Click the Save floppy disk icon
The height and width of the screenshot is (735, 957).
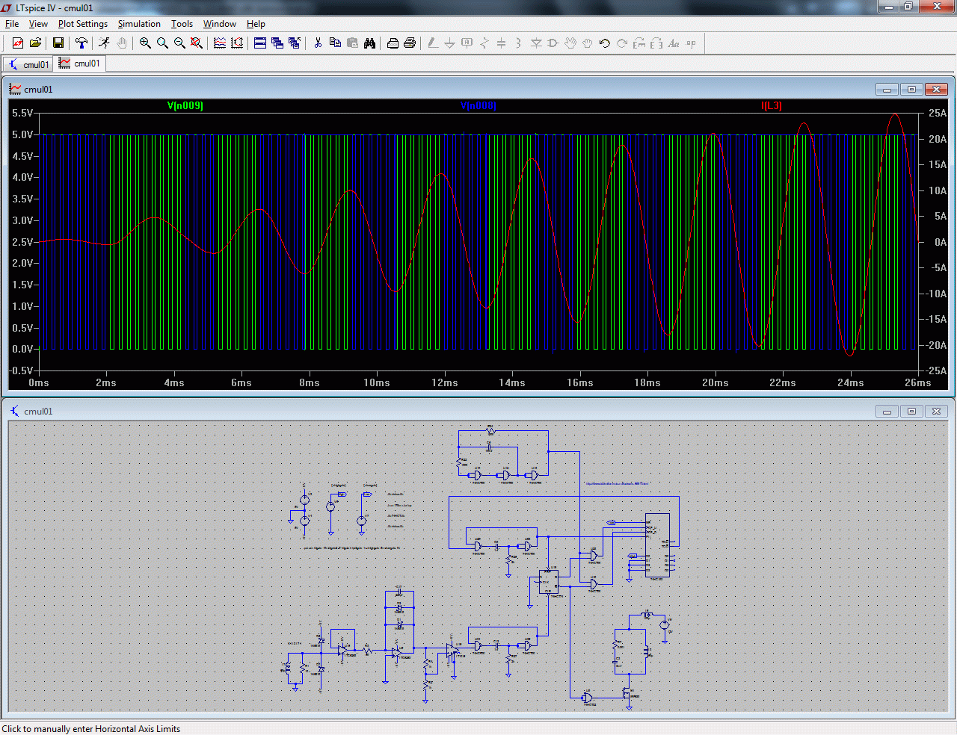click(x=58, y=43)
